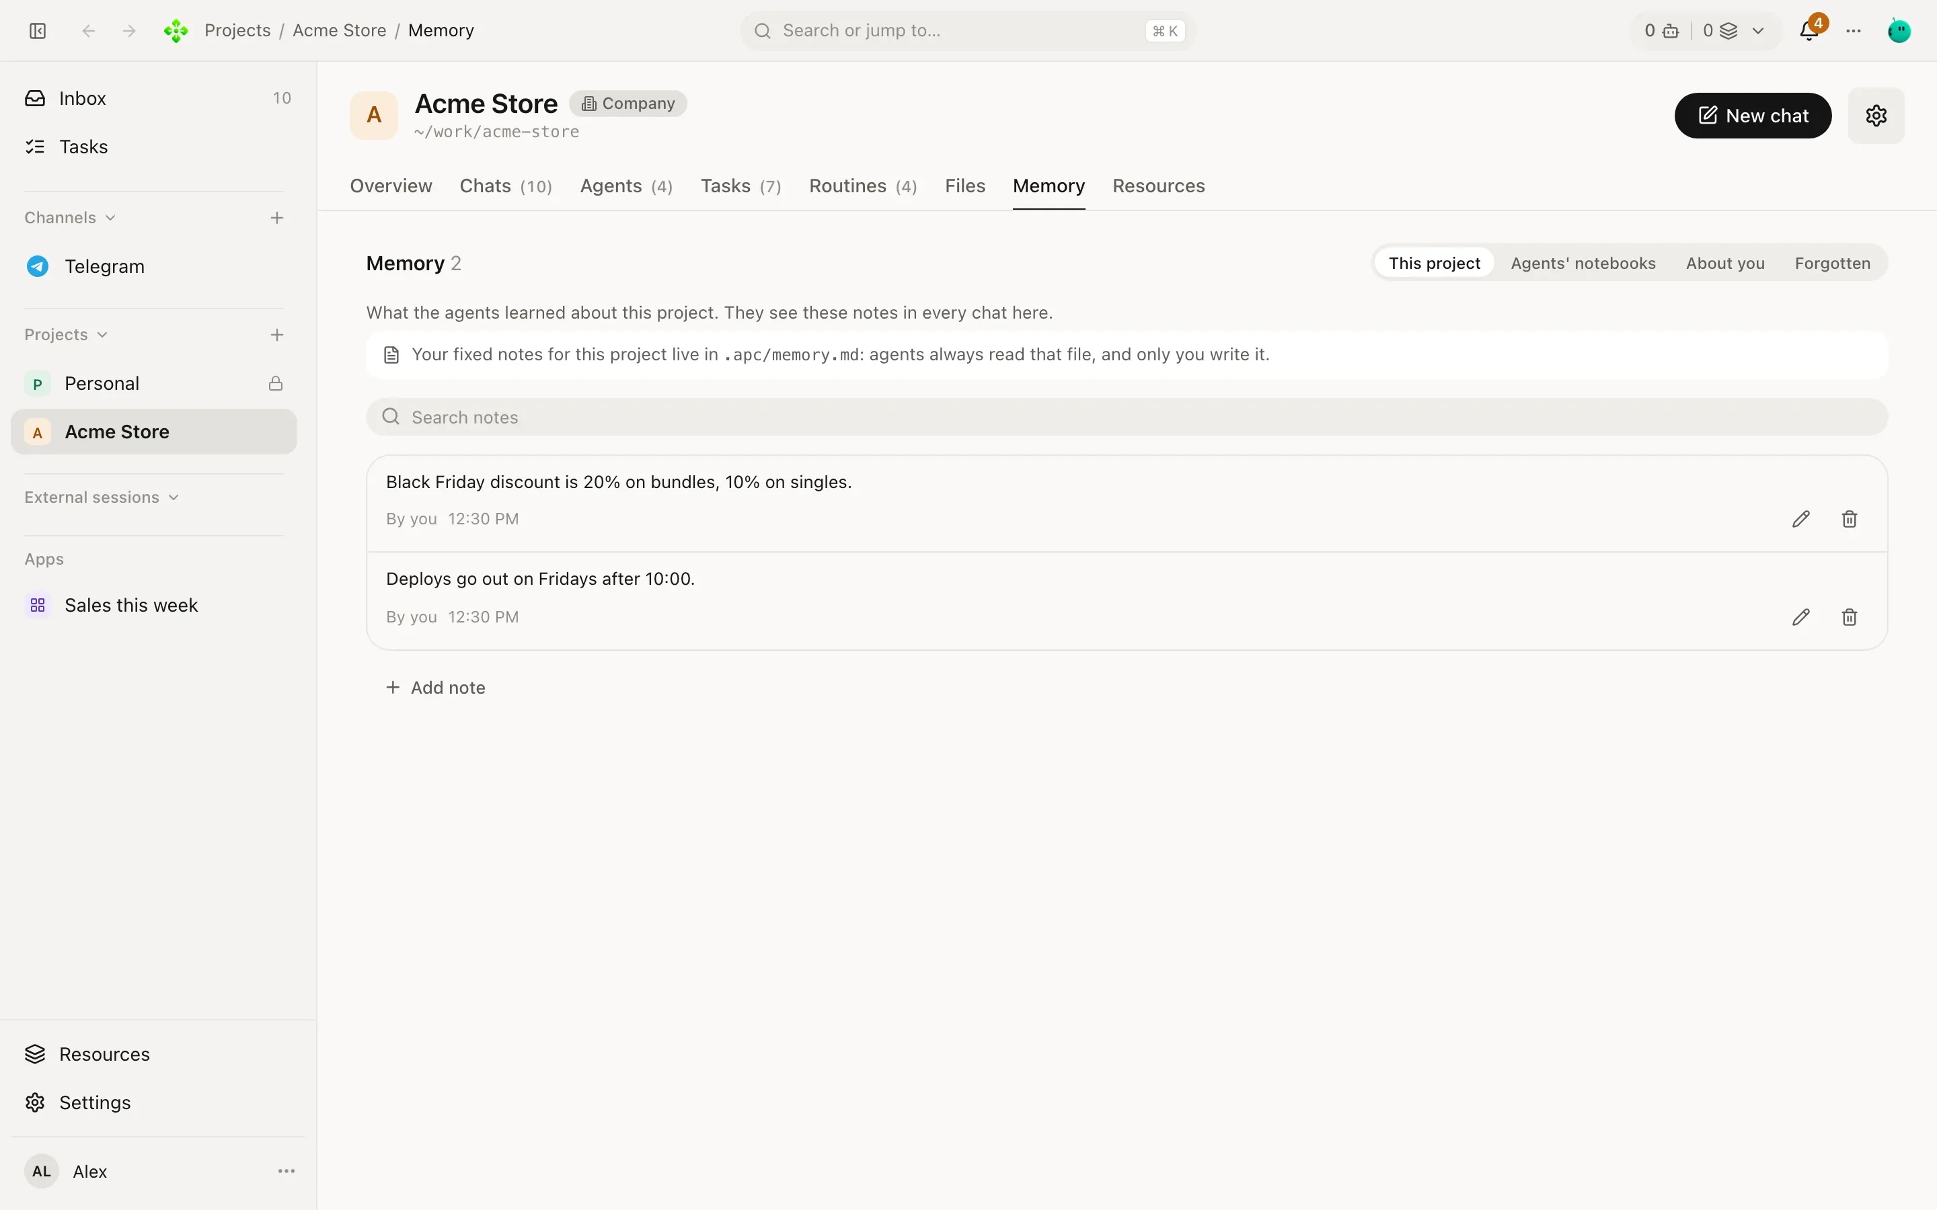
Task: Go back with the left arrow
Action: (89, 30)
